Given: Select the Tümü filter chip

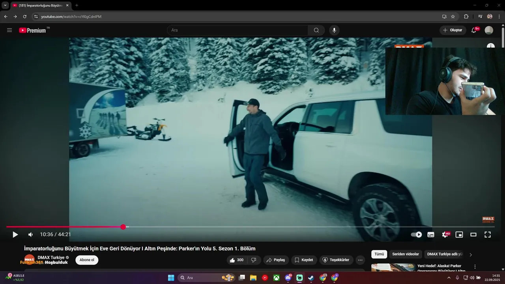Looking at the screenshot, I should pyautogui.click(x=379, y=254).
